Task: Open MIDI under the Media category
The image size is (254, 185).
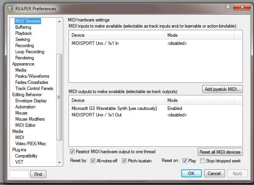Action: tap(20, 138)
